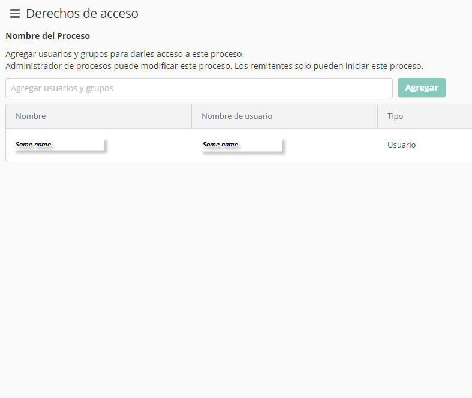The width and height of the screenshot is (472, 398).
Task: Open the hamburger menu icon
Action: click(x=15, y=14)
